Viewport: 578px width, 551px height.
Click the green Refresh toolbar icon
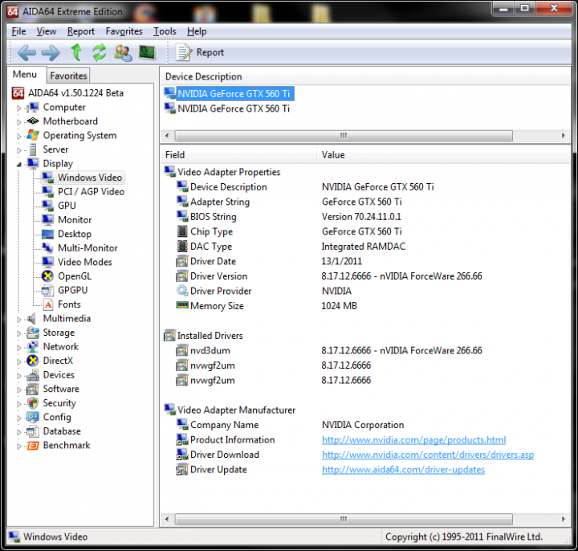tap(100, 52)
